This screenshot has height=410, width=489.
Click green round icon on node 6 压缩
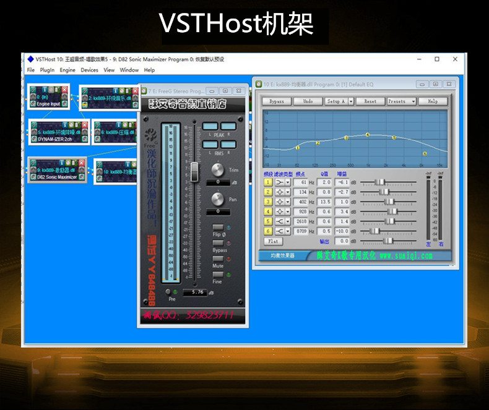coord(125,125)
